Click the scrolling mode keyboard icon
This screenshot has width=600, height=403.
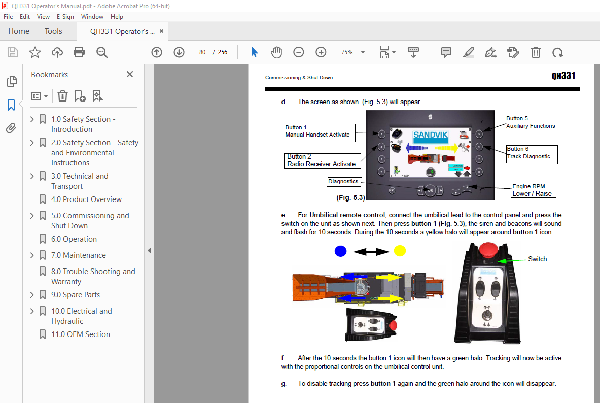point(413,52)
